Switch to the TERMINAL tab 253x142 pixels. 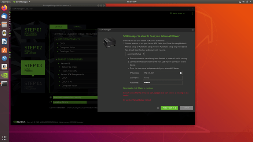(77, 27)
